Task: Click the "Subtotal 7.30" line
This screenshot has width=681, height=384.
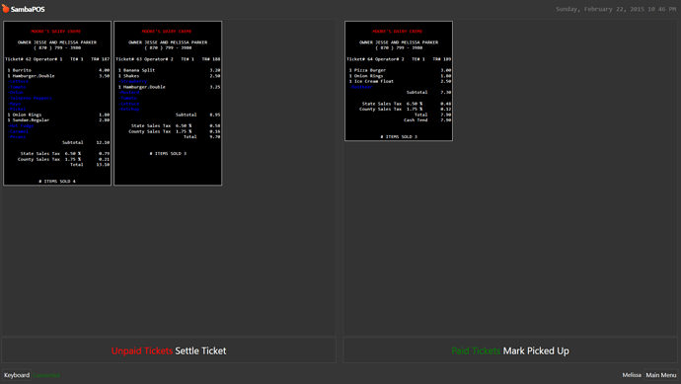Action: click(428, 92)
